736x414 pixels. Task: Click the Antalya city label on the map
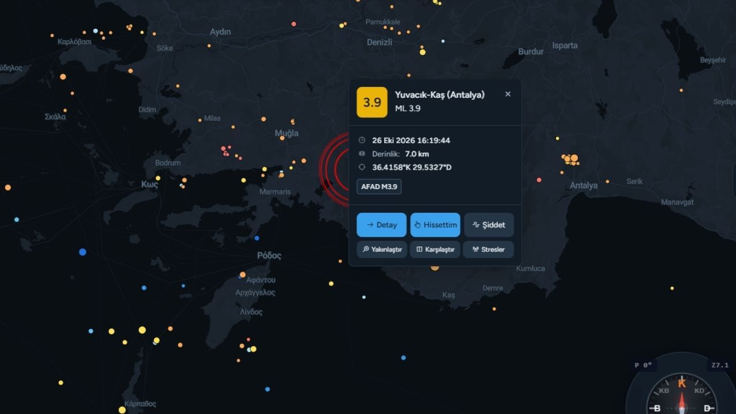(583, 185)
